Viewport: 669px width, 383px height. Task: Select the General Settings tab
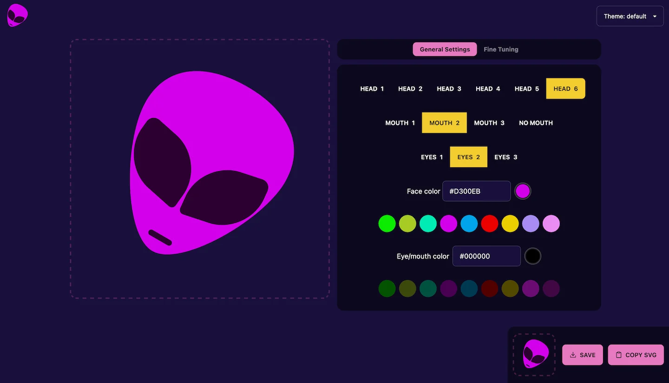click(445, 49)
